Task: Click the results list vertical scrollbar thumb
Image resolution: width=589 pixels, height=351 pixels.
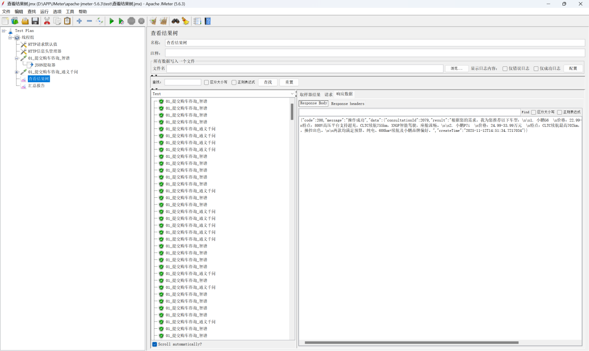Action: [x=292, y=112]
